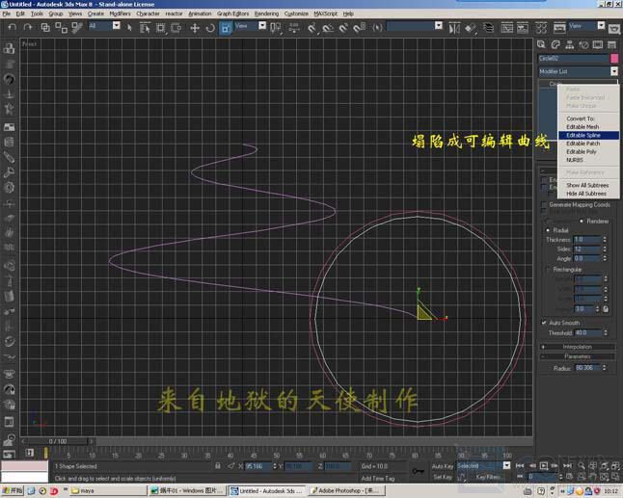Activate the Select and Rotate tool
This screenshot has height=498, width=623.
pyautogui.click(x=210, y=28)
